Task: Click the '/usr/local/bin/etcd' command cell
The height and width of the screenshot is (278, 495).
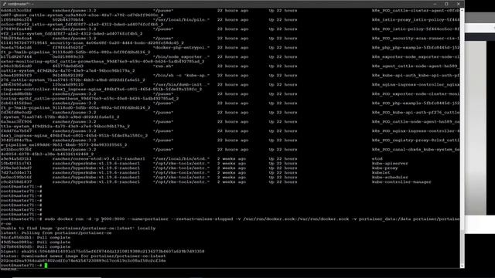Action: pos(181,159)
